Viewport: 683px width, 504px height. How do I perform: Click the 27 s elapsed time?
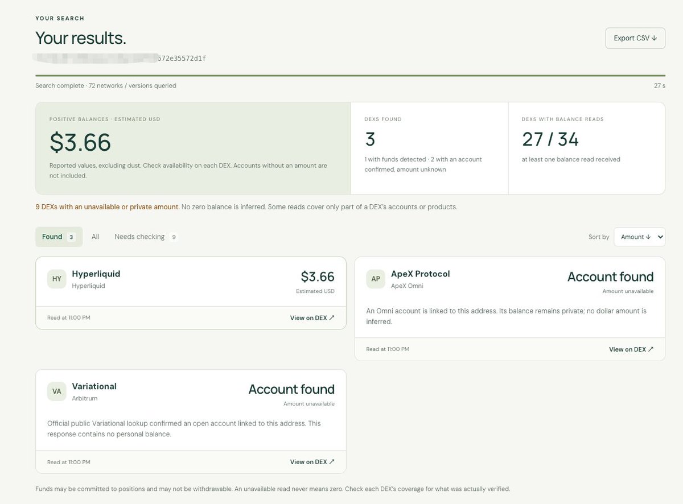660,86
